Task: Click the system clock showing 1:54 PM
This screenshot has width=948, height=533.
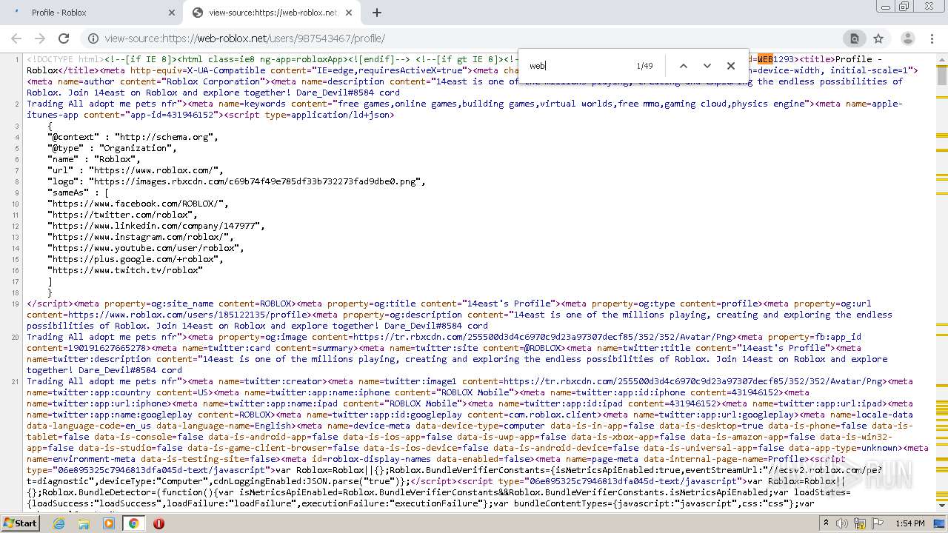Action: (x=909, y=523)
